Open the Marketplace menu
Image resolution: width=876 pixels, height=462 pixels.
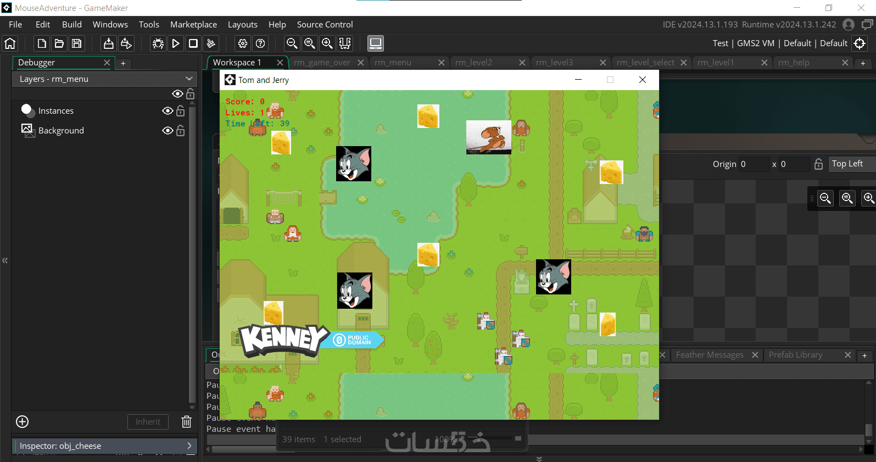coord(193,25)
